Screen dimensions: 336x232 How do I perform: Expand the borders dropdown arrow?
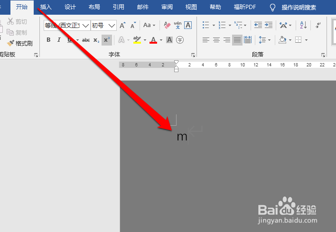click(306, 40)
